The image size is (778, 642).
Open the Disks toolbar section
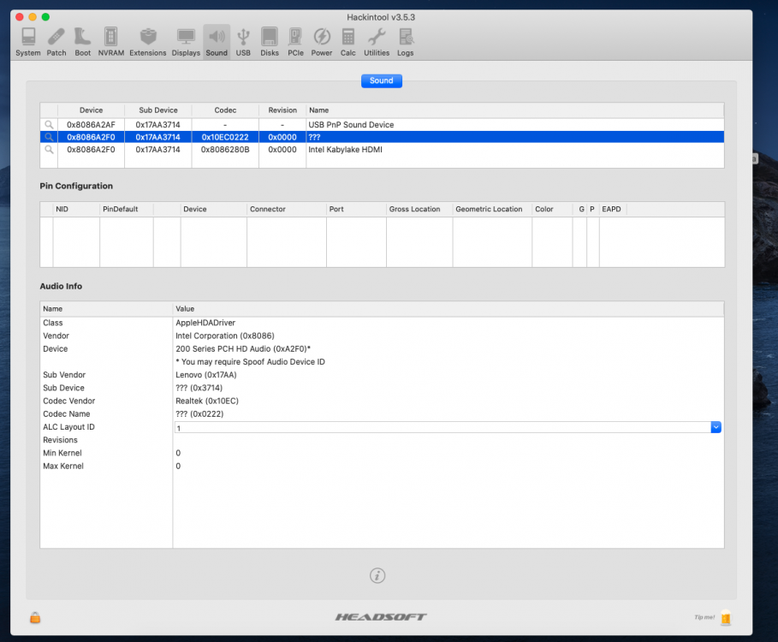[270, 42]
